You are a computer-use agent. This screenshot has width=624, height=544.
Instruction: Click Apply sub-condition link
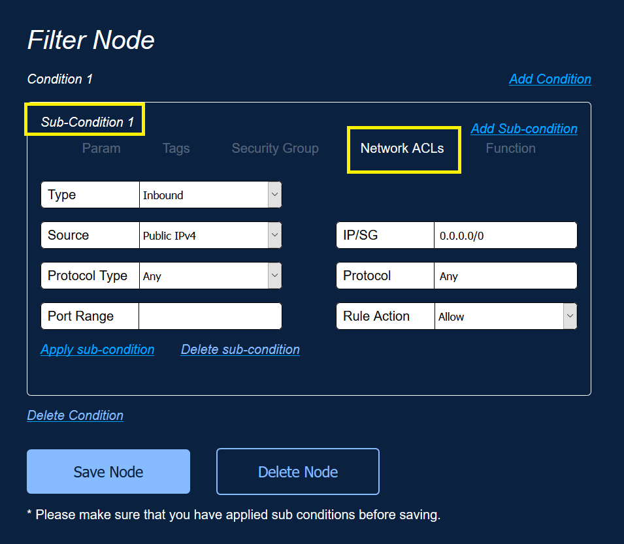(x=97, y=349)
